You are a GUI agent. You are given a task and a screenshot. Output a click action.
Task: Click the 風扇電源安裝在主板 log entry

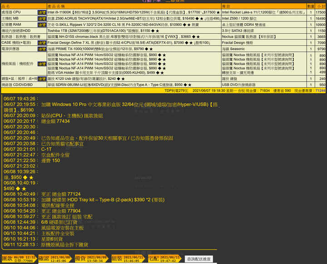point(62,228)
